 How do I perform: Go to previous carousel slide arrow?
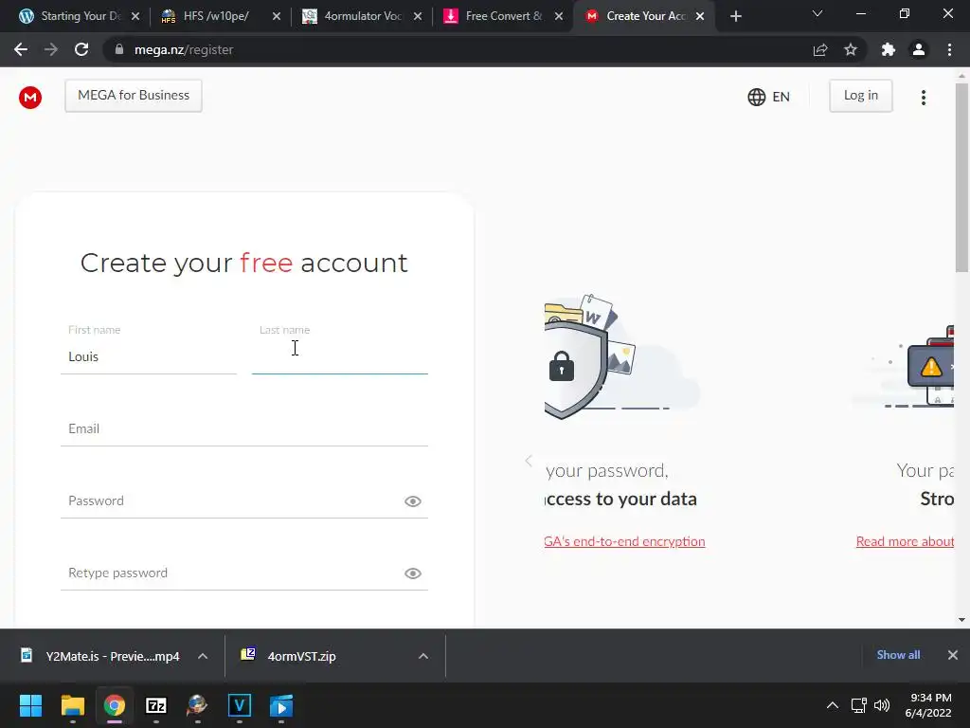pyautogui.click(x=529, y=461)
